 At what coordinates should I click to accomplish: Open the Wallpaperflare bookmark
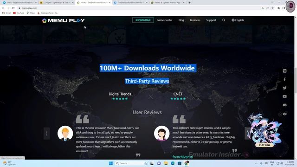48,13
